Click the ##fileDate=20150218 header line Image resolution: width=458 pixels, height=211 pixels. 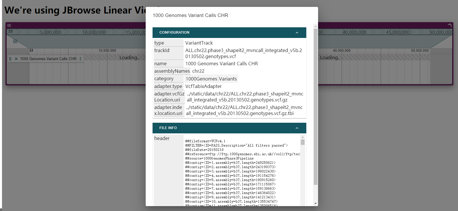point(204,150)
